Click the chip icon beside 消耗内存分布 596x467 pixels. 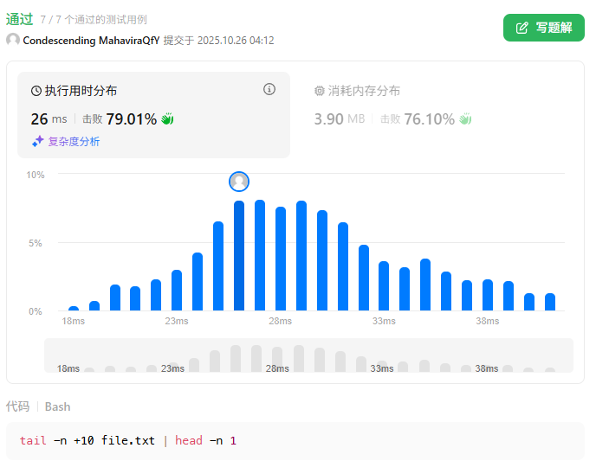click(320, 91)
